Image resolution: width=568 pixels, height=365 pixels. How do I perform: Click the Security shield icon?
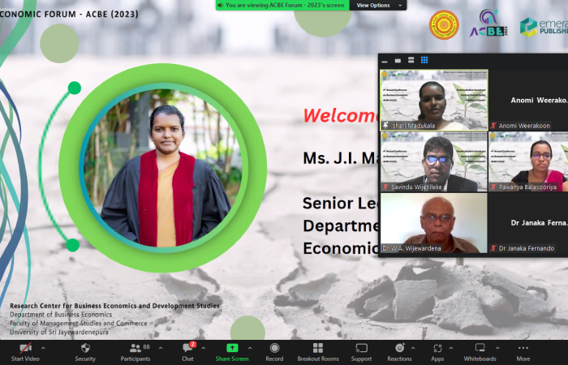85,348
